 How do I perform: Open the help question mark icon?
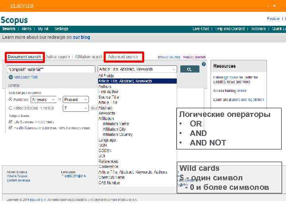pos(204,64)
